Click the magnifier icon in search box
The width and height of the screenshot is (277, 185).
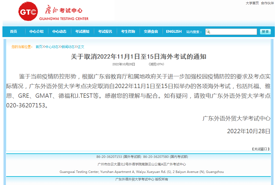pos(208,32)
